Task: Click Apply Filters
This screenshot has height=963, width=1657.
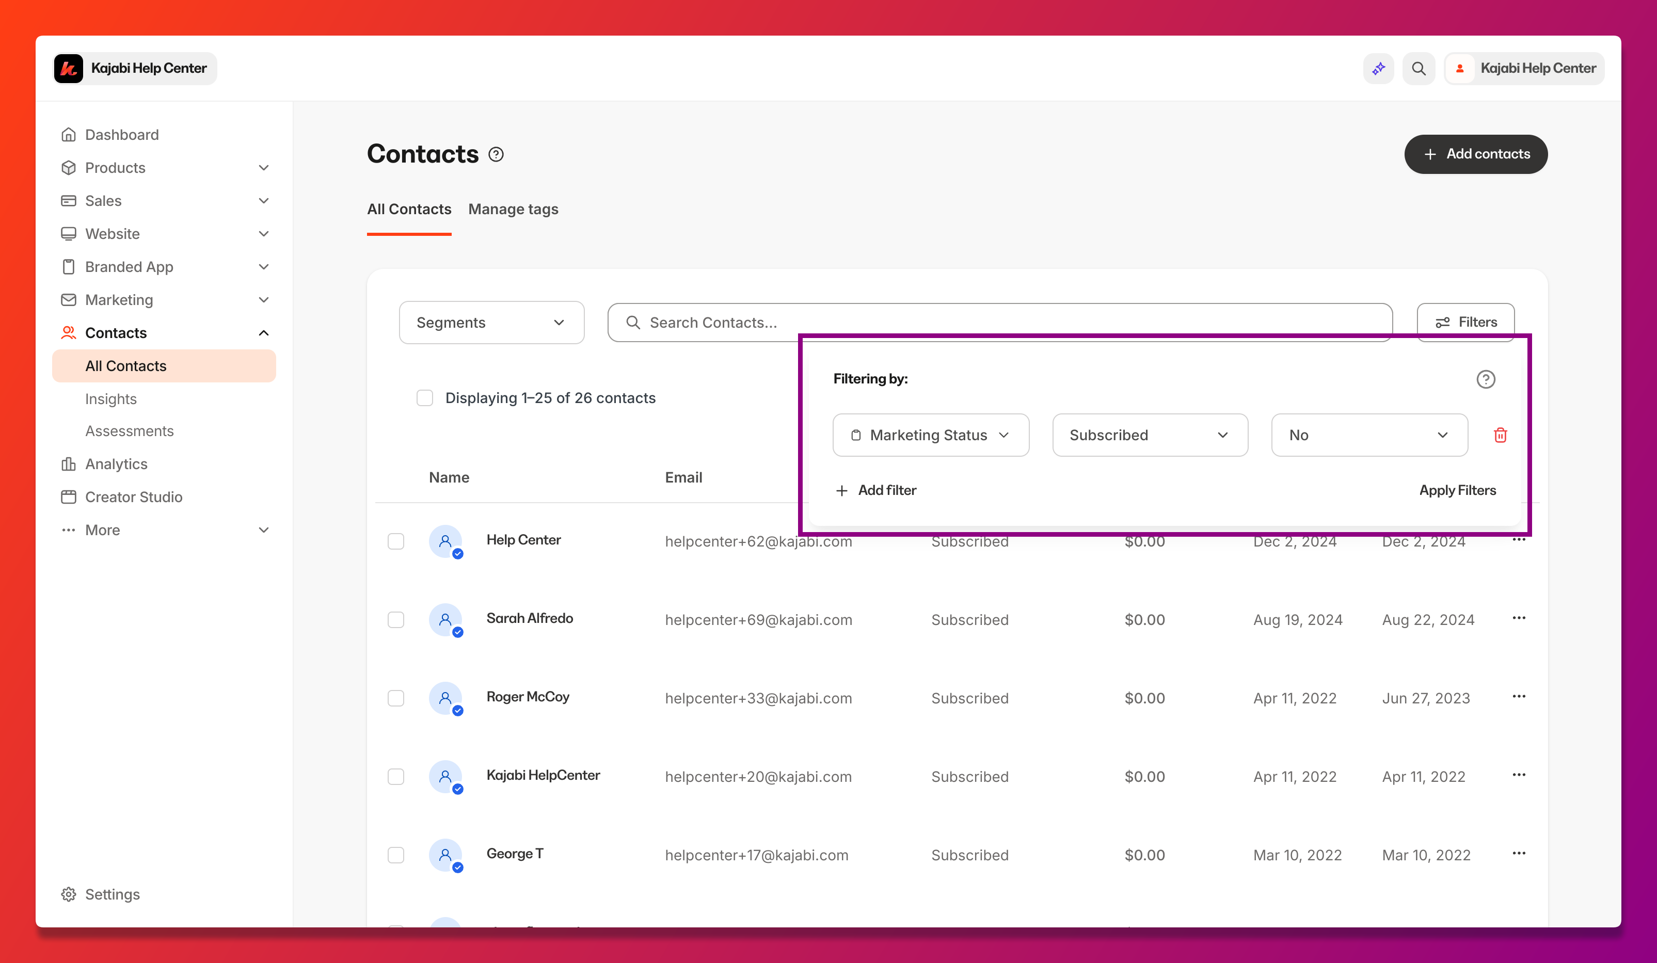Action: point(1457,490)
